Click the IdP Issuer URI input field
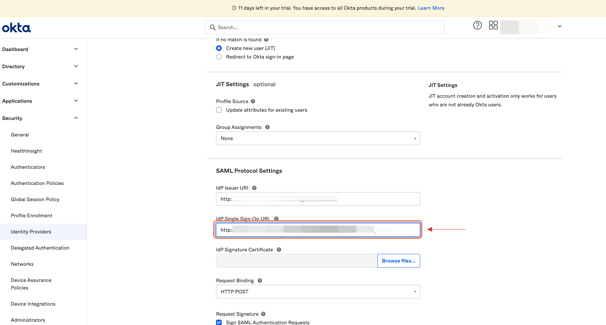 [318, 199]
